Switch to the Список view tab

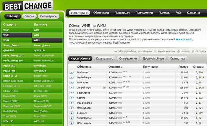29,16
